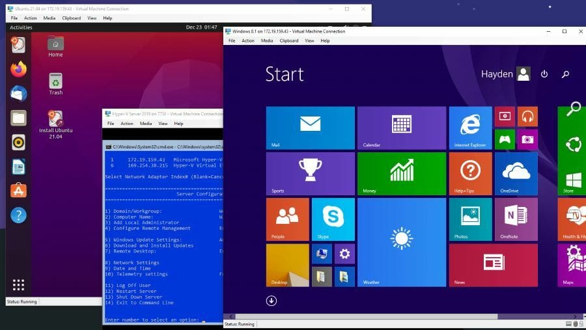
Task: Open Help menu in Windows 8.1 window
Action: [325, 41]
